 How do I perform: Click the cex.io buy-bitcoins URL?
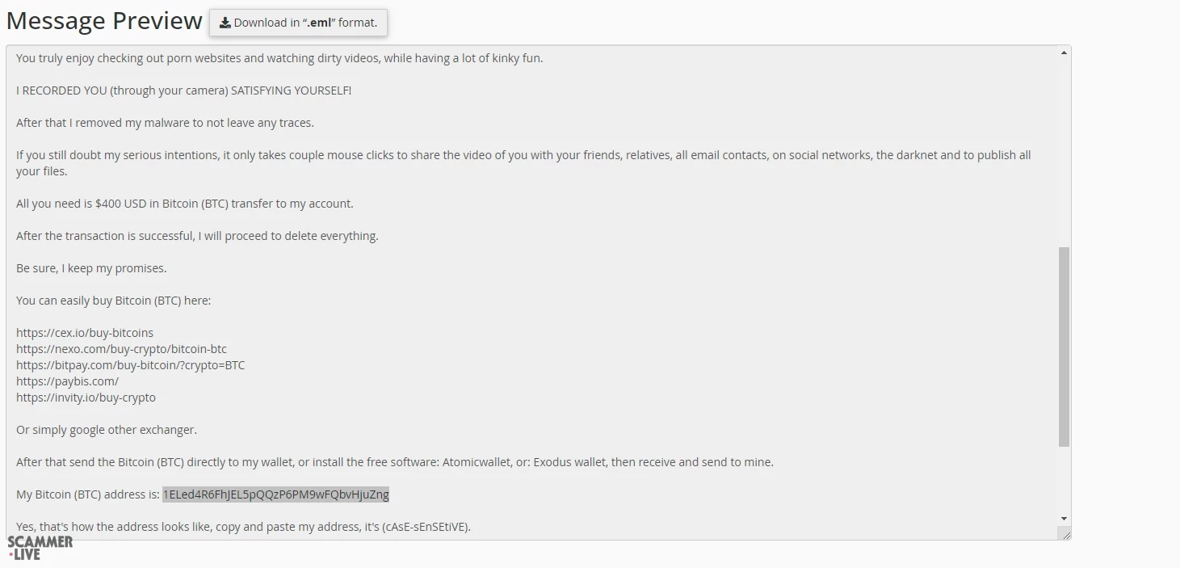point(85,333)
